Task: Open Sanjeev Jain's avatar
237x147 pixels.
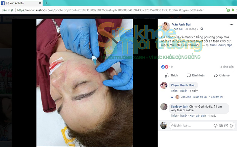Action: coord(164,107)
